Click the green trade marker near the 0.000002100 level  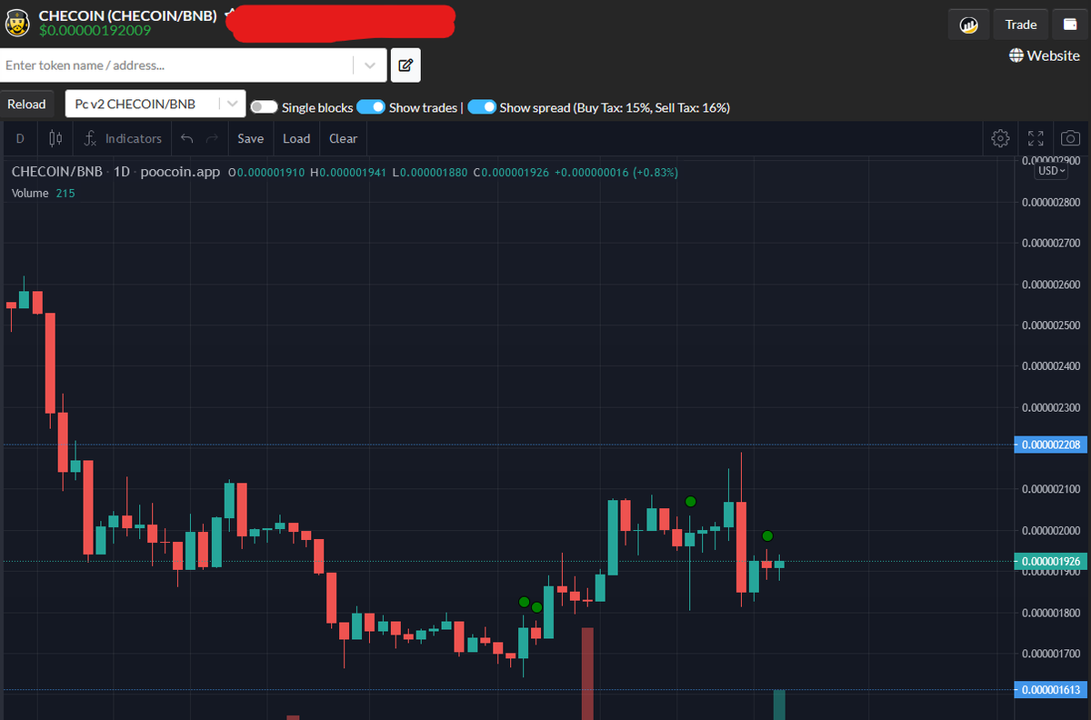[691, 501]
